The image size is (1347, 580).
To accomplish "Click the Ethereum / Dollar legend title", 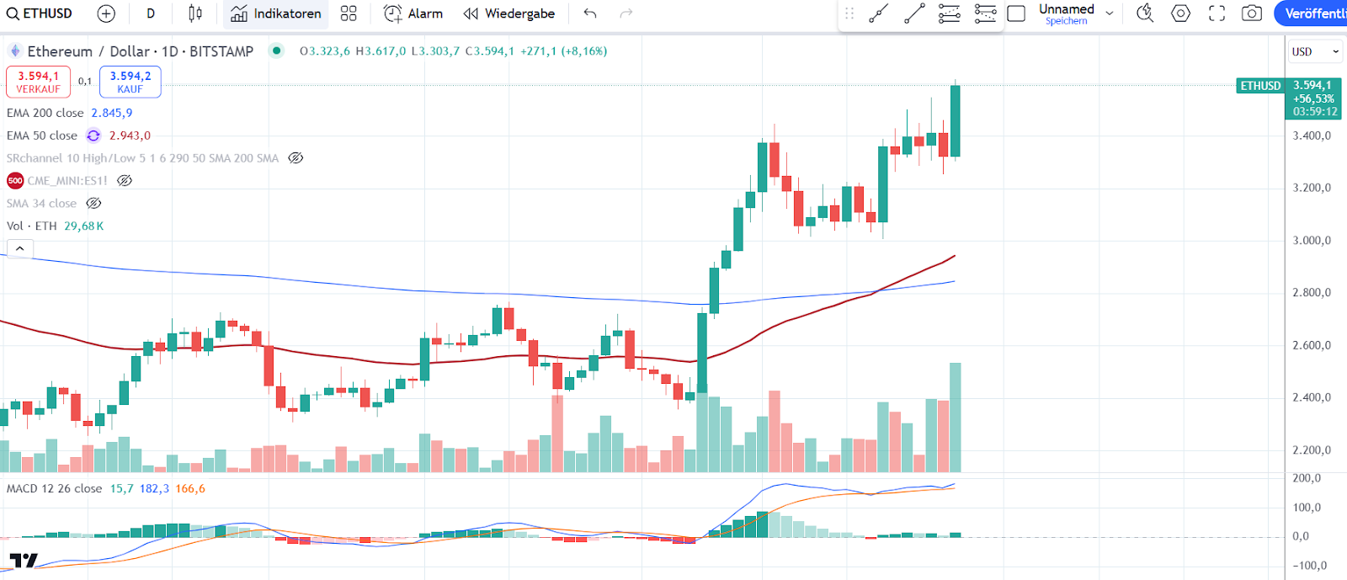I will (x=140, y=51).
